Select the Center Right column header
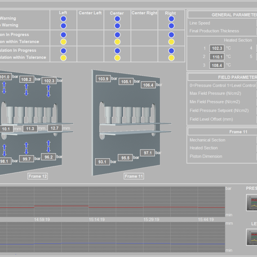The image size is (257, 257). point(144,13)
